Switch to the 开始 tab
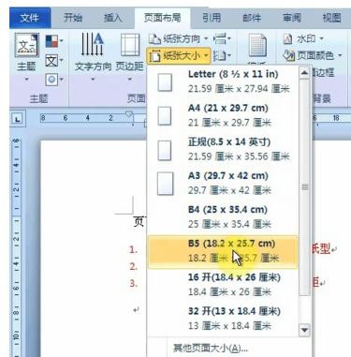The width and height of the screenshot is (351, 357). pos(73,18)
